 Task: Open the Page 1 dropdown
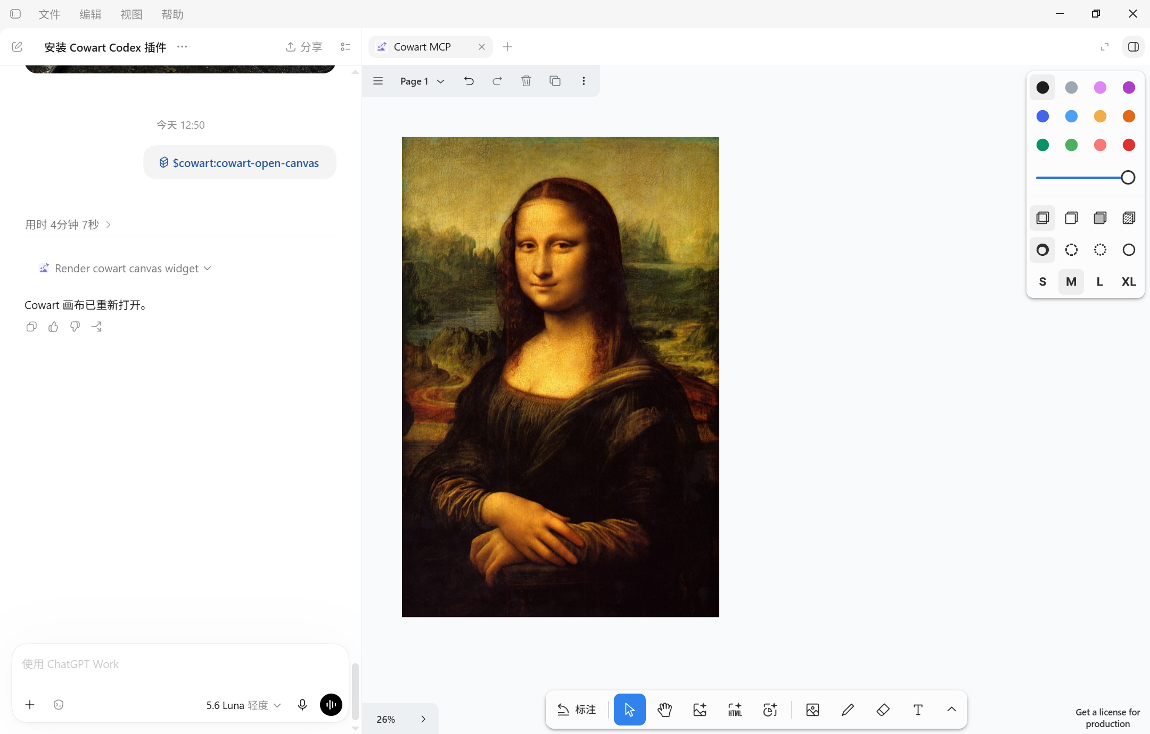422,81
